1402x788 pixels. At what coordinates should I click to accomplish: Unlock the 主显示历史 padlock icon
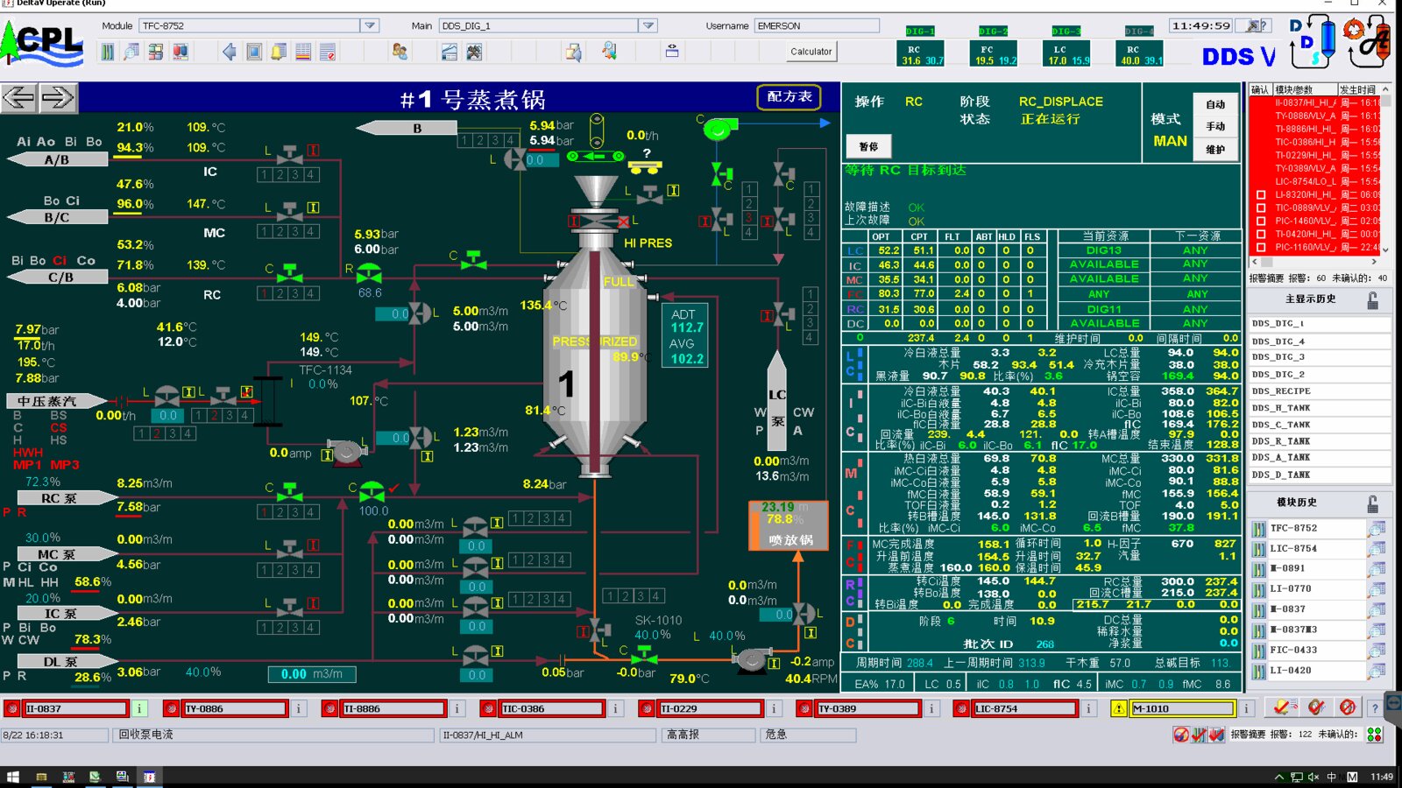pyautogui.click(x=1373, y=300)
